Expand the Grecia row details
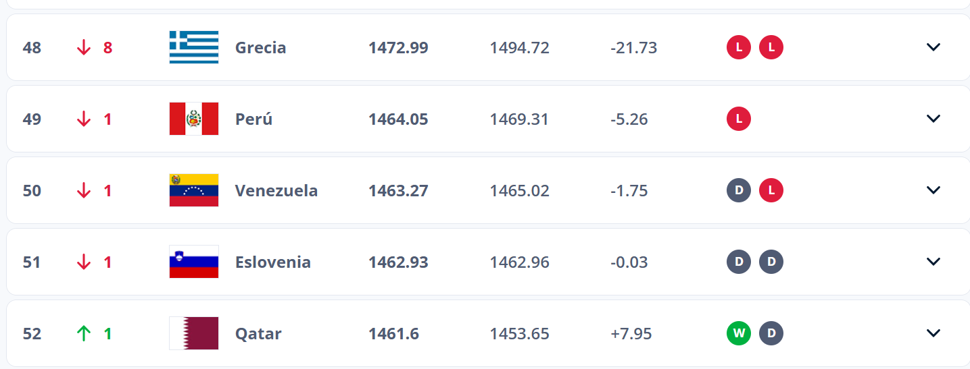Viewport: 970px width, 369px height. coord(933,47)
